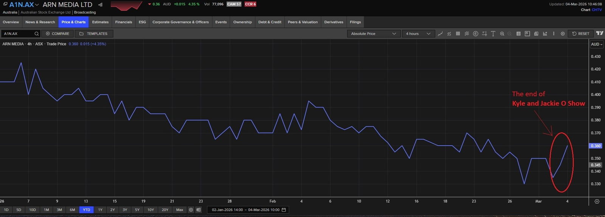Select the 3M time range
Viewport: 605px width, 217px height.
pyautogui.click(x=59, y=210)
